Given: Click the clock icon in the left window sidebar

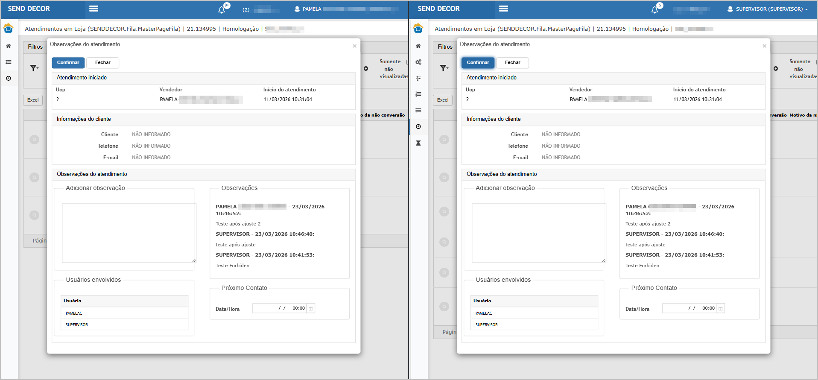Looking at the screenshot, I should click(9, 79).
